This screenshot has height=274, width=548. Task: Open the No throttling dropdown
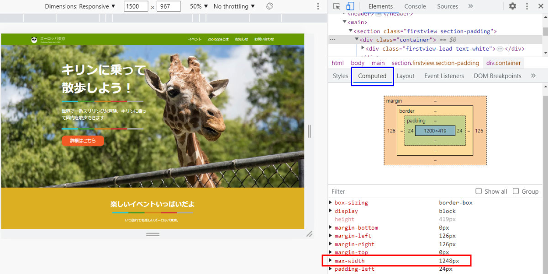tap(234, 6)
